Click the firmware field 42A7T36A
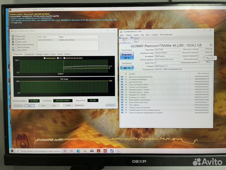The image size is (226, 170). click(167, 50)
